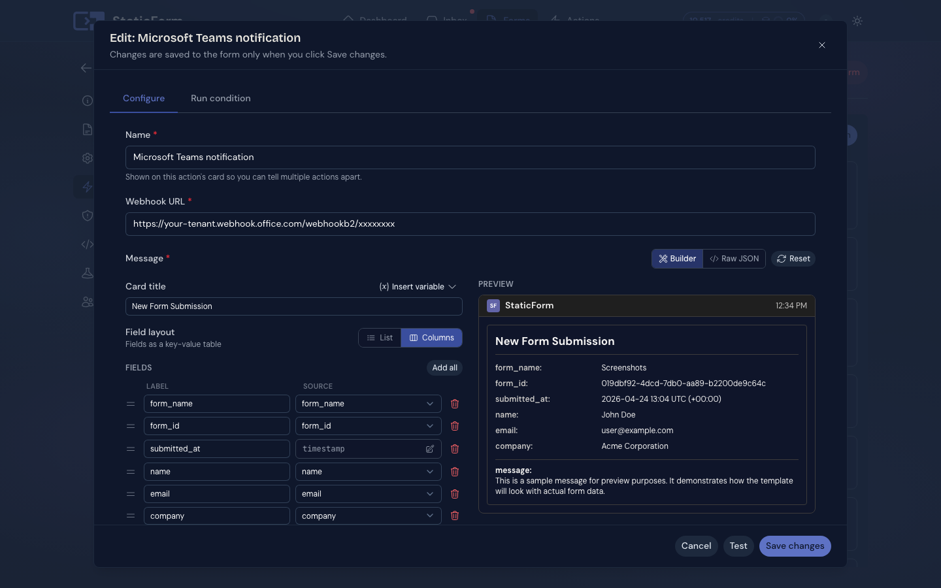Screen dimensions: 941x588
Task: Click preview value 'John Doe'
Action: tap(618, 415)
